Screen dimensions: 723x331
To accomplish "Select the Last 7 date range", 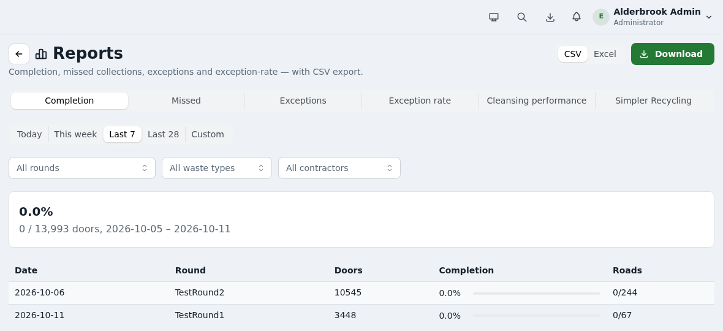I will click(122, 134).
